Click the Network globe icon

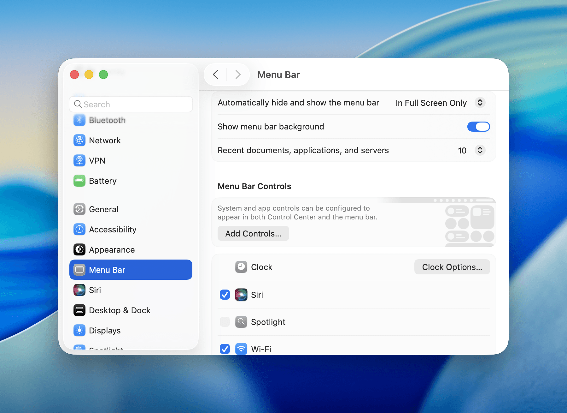click(x=79, y=141)
